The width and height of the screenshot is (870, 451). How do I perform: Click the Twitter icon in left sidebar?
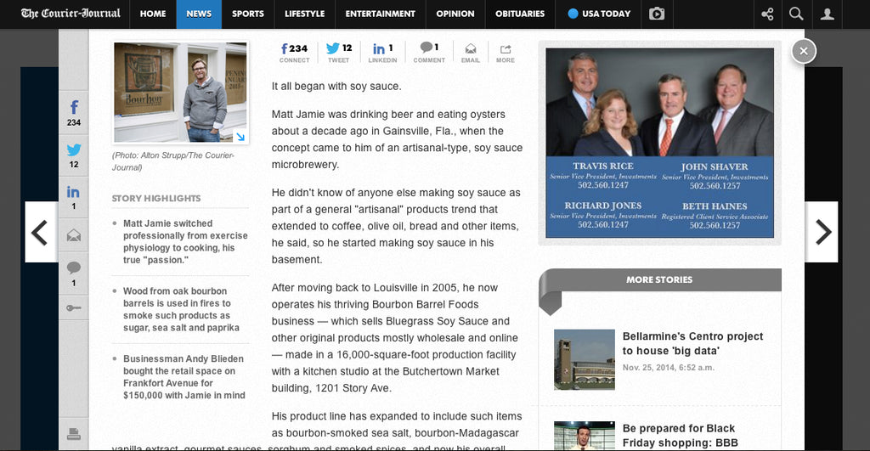click(74, 155)
